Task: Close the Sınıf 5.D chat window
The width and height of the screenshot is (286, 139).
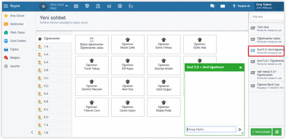Action: click(241, 67)
